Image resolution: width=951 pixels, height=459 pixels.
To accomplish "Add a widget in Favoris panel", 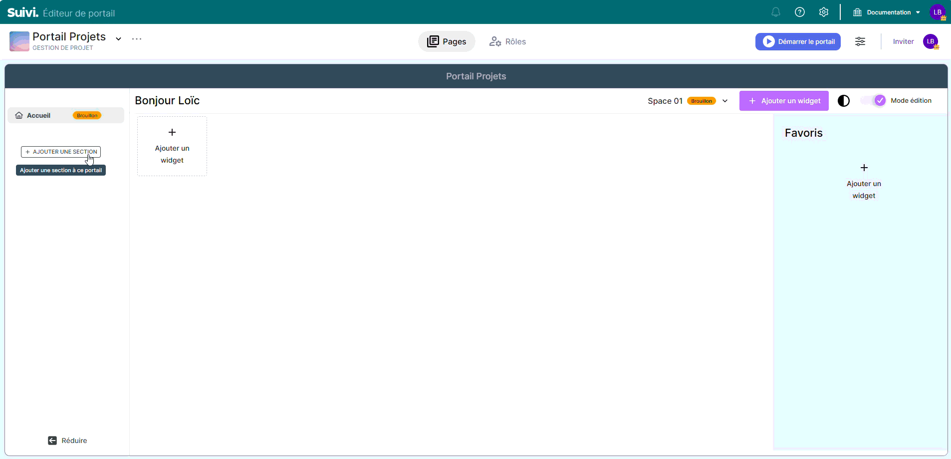I will tap(864, 181).
